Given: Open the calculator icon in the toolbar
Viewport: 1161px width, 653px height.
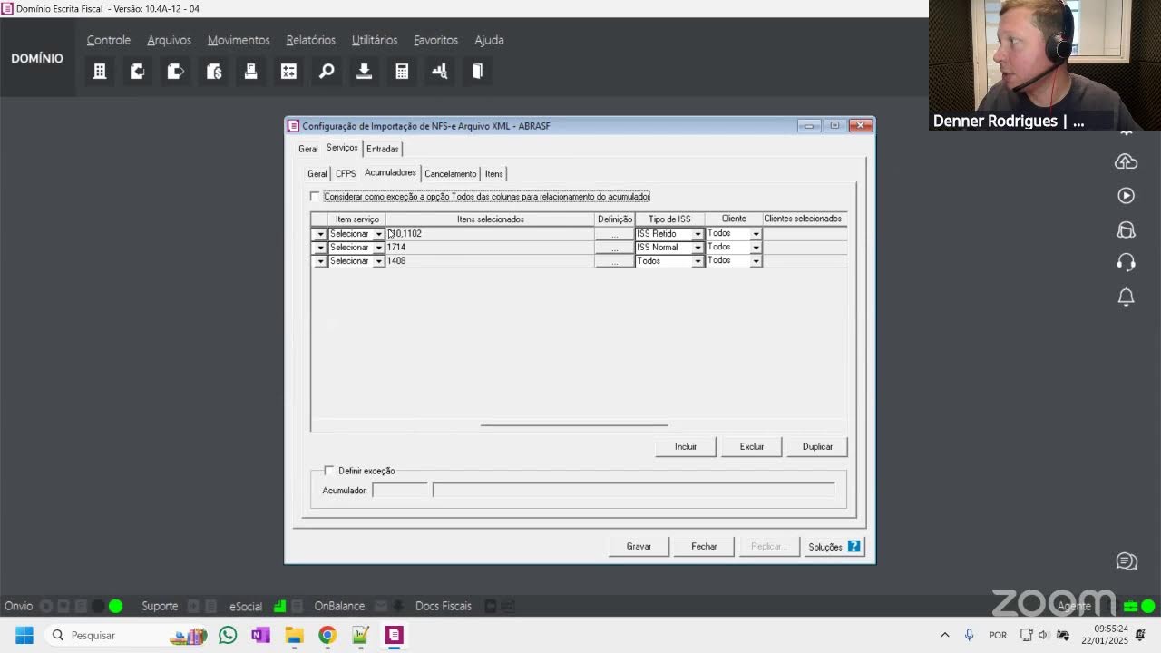Looking at the screenshot, I should (402, 72).
